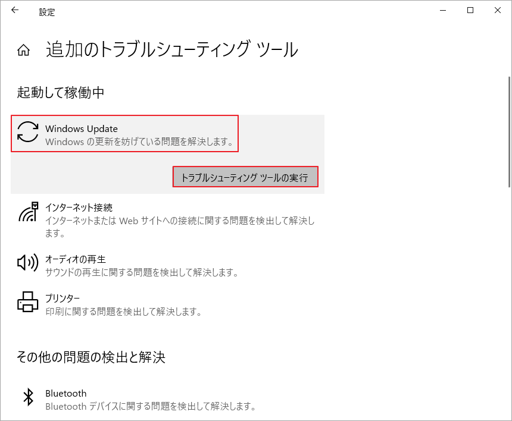
Task: Click the 起動して稼働中 section heading
Action: coord(60,93)
